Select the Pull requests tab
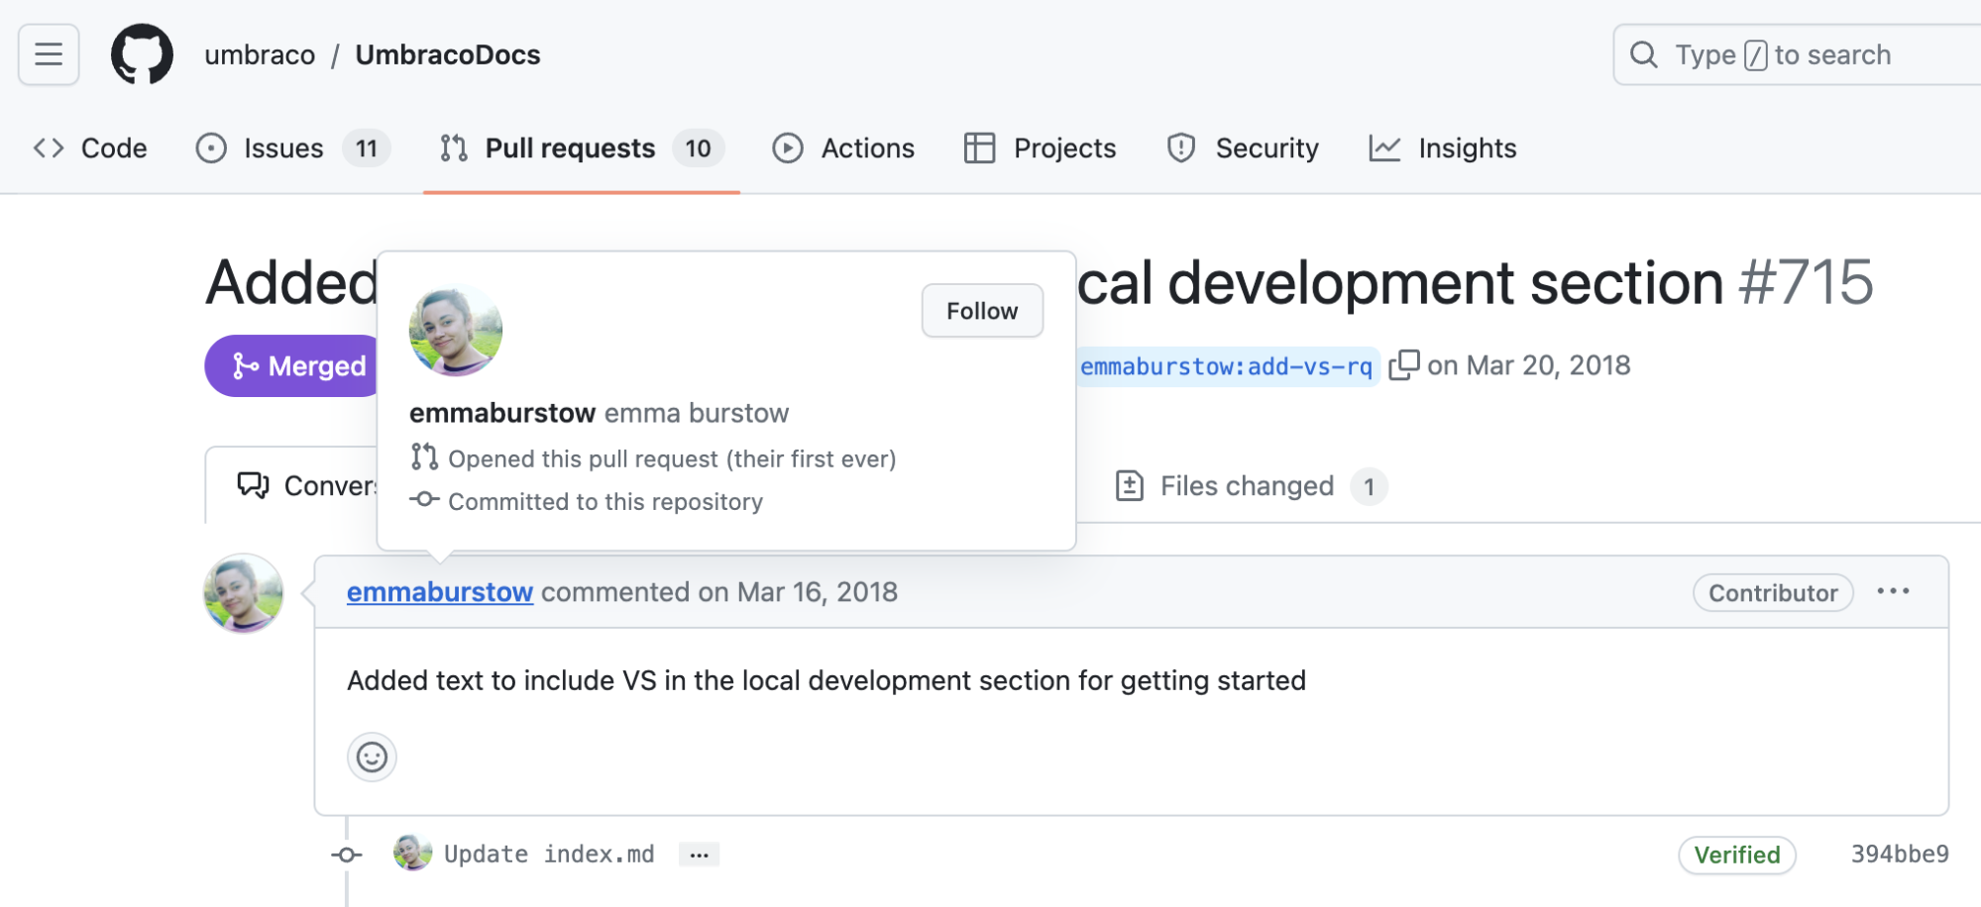Viewport: 1981px width, 907px height. (x=582, y=149)
